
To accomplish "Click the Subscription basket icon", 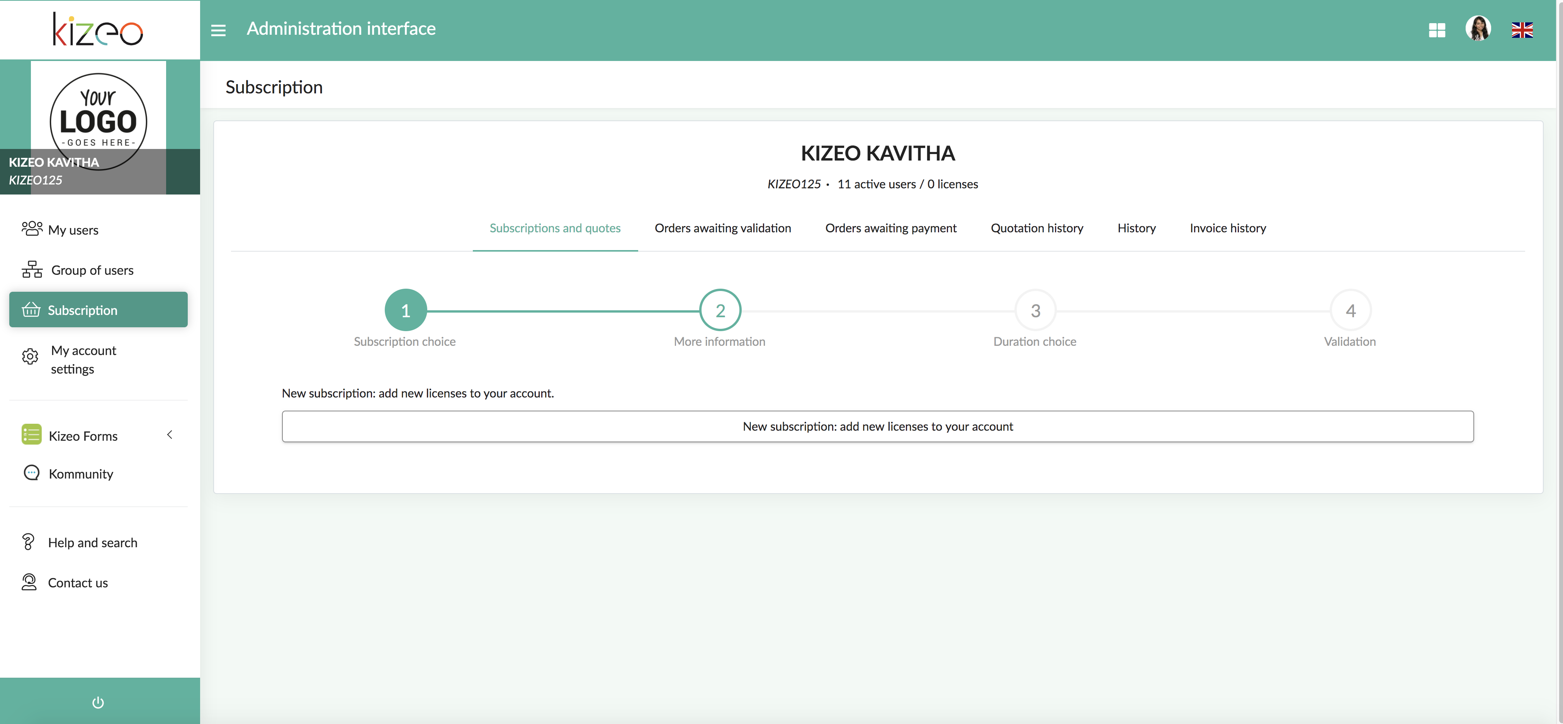I will point(31,309).
